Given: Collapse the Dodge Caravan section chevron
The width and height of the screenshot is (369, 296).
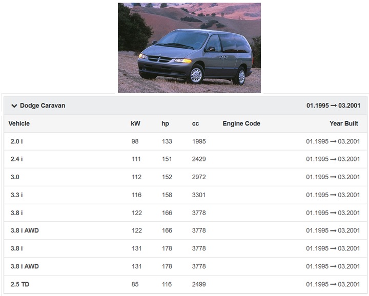Looking at the screenshot, I should pyautogui.click(x=14, y=106).
